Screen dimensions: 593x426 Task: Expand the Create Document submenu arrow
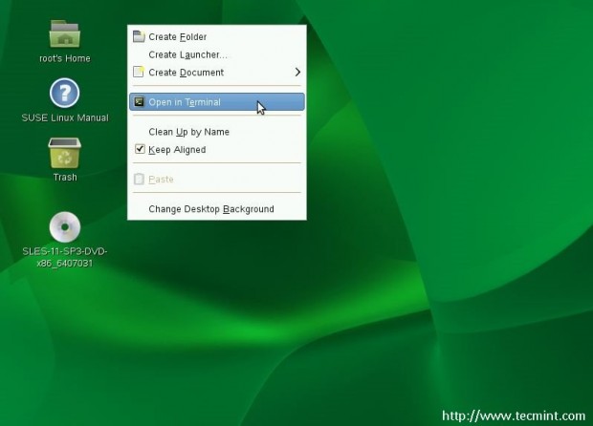(x=297, y=72)
